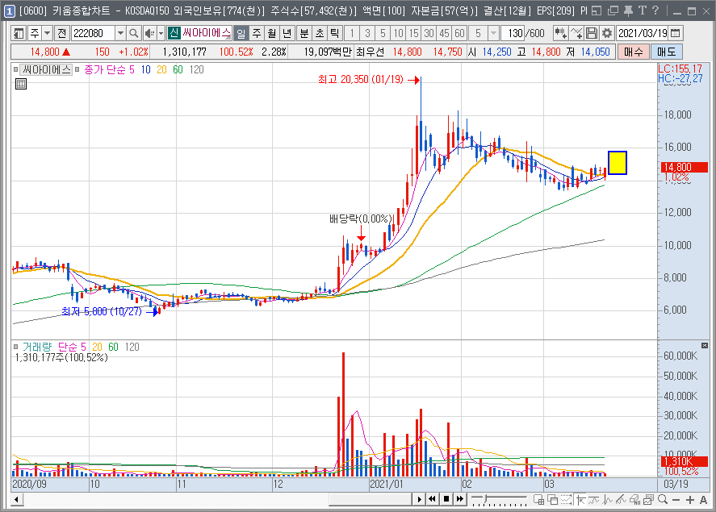Click the scroll left arrow at bottom
Screen dimensions: 716x512
pyautogui.click(x=16, y=499)
